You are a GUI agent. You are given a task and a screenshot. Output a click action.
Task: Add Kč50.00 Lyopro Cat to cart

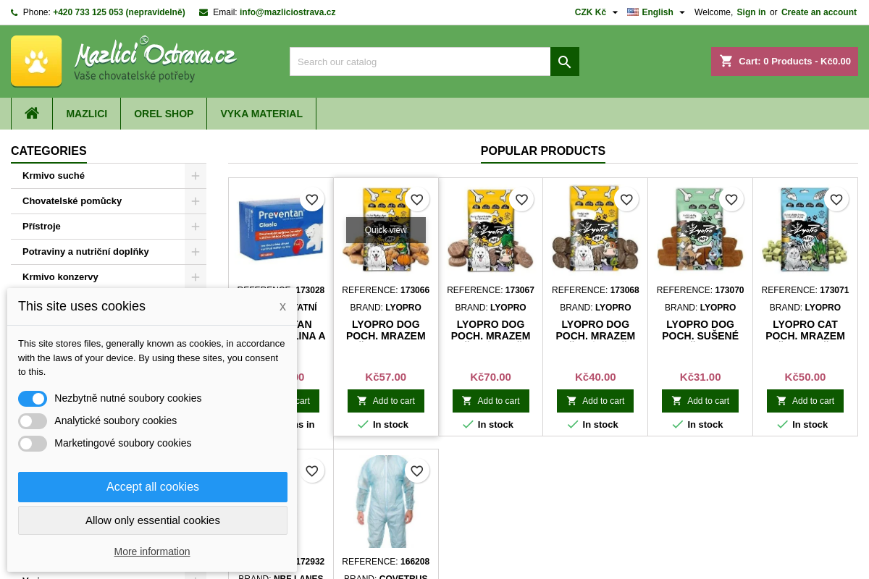pyautogui.click(x=805, y=401)
